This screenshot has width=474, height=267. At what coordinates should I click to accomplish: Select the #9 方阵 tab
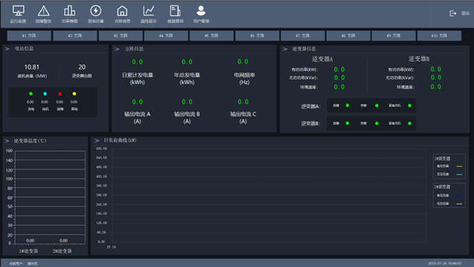tap(394, 36)
